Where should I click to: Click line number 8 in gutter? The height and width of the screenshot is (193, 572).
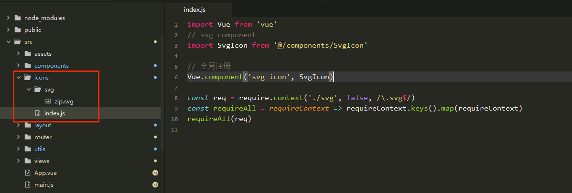coord(176,98)
